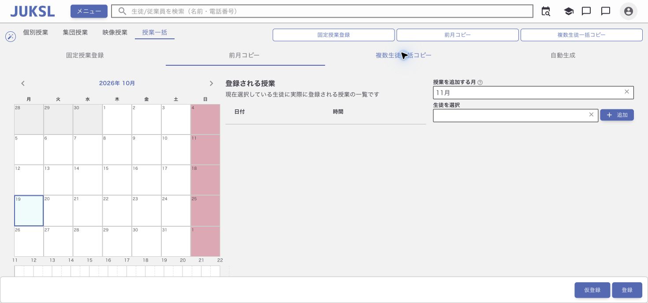Switch to 映像授業 tab

115,32
